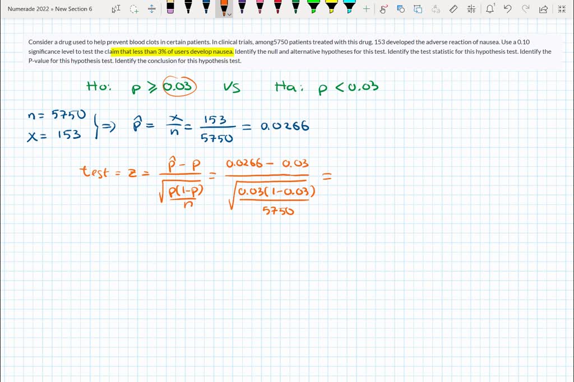The height and width of the screenshot is (382, 574).
Task: Click the New Section 6 breadcrumb
Action: (73, 9)
